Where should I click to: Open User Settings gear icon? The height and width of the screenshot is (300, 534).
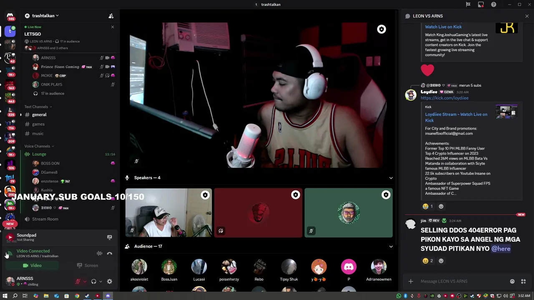pyautogui.click(x=109, y=282)
